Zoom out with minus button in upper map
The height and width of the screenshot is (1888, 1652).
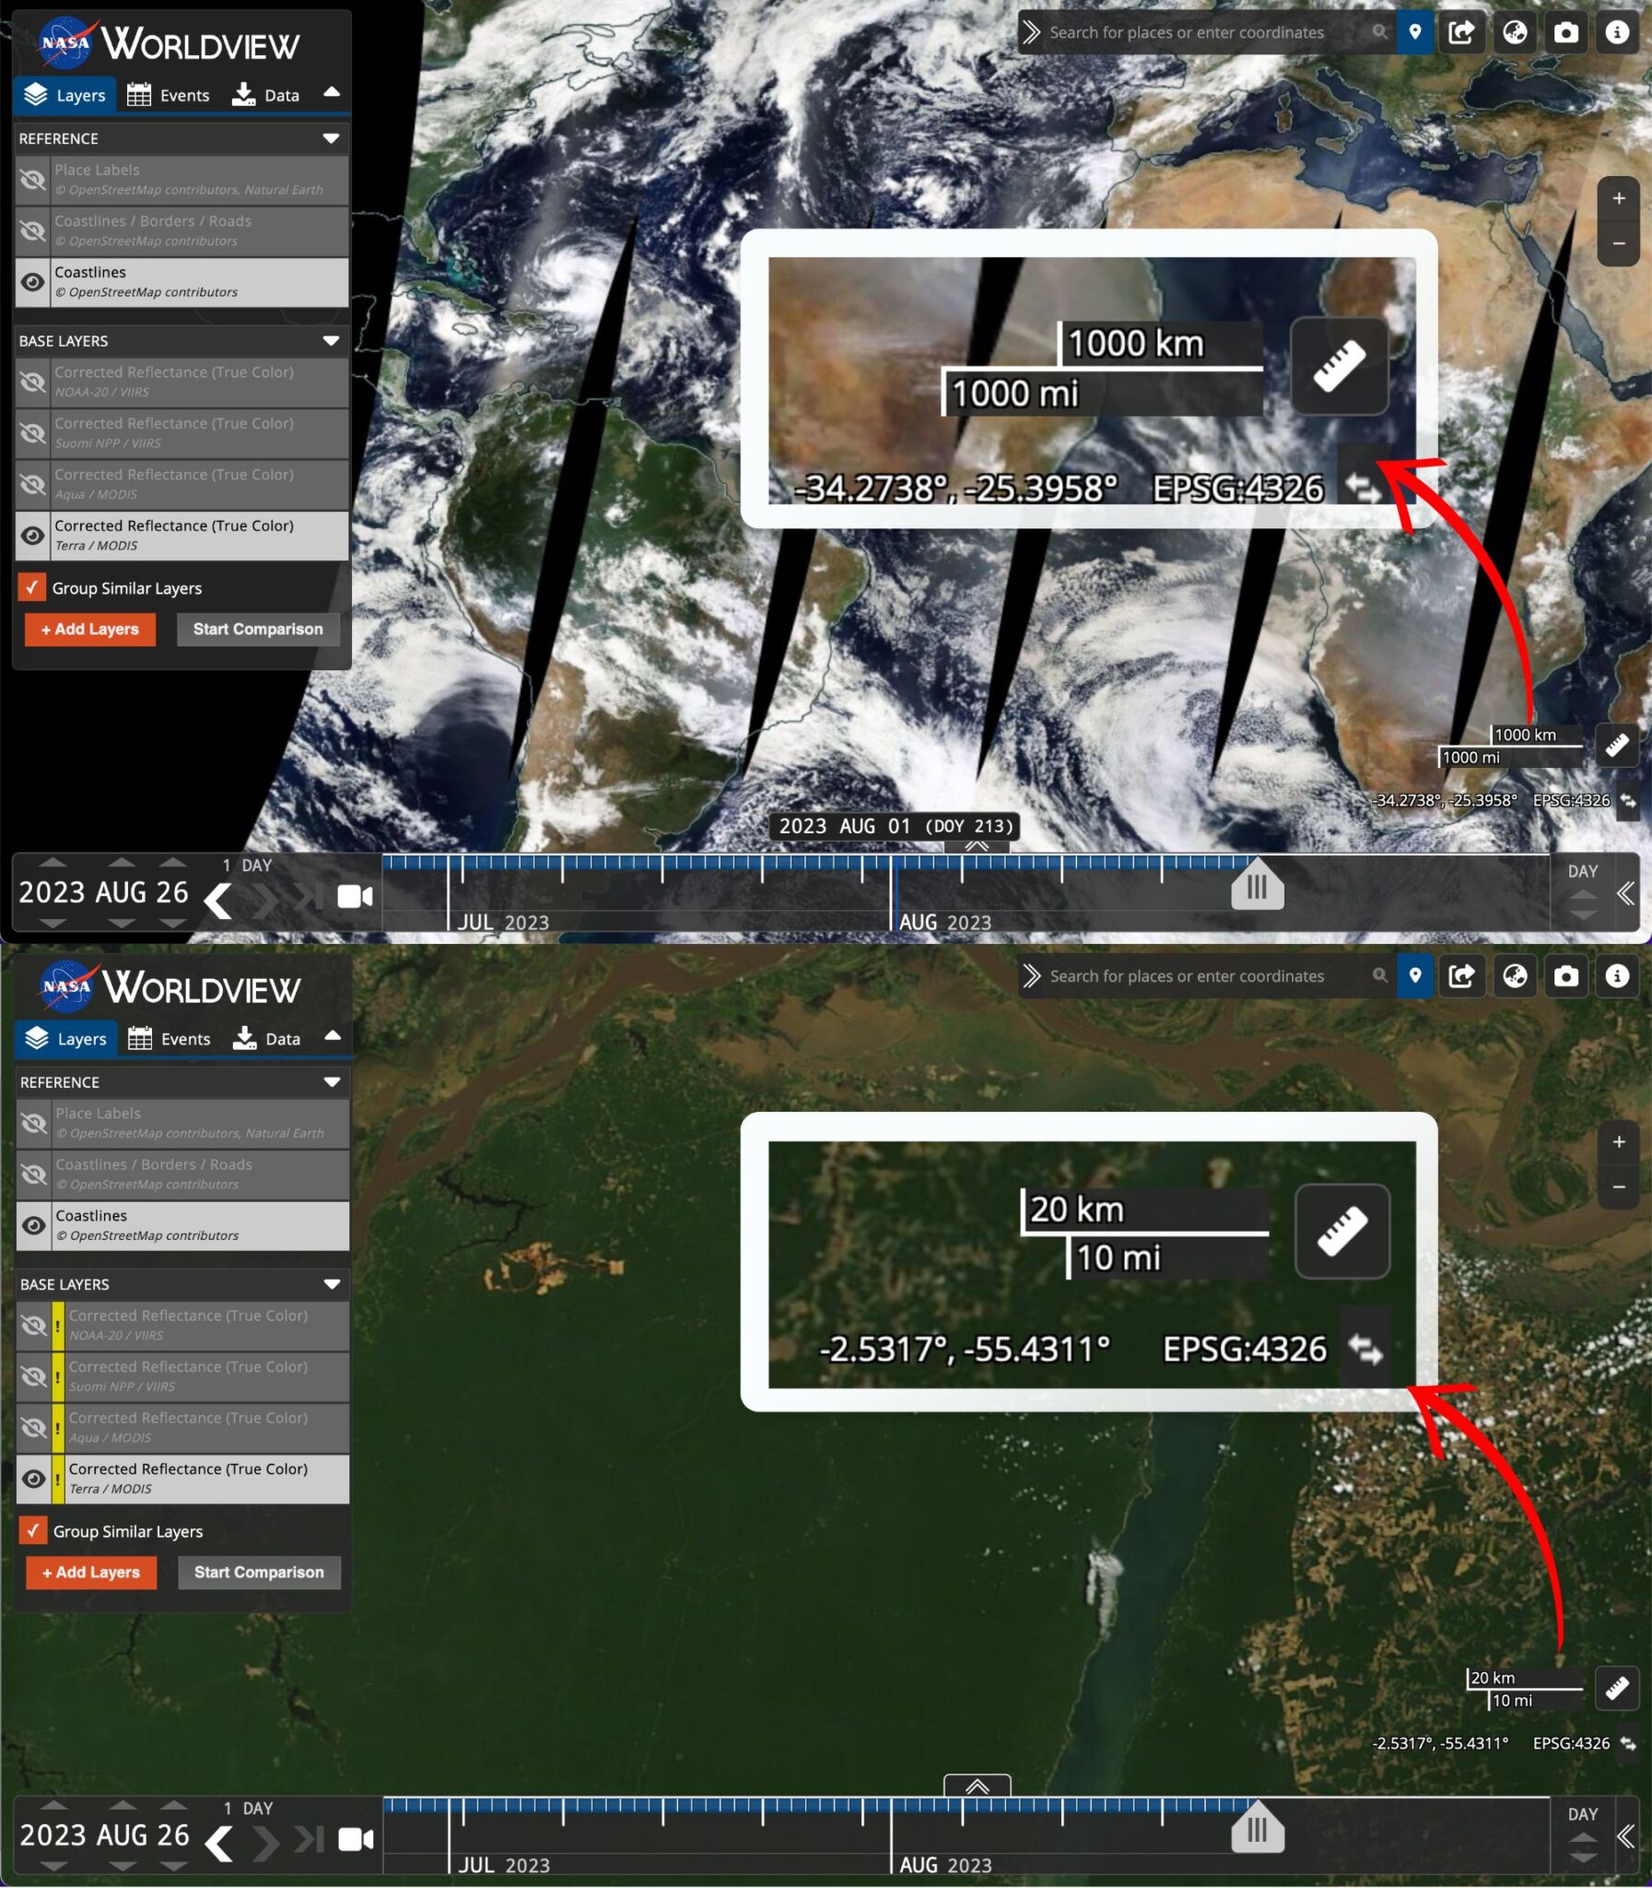(x=1619, y=243)
